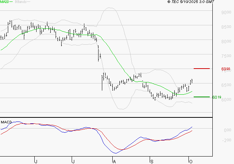The image size is (234, 164).
Task: Select the green support level line
Action: coord(202,97)
